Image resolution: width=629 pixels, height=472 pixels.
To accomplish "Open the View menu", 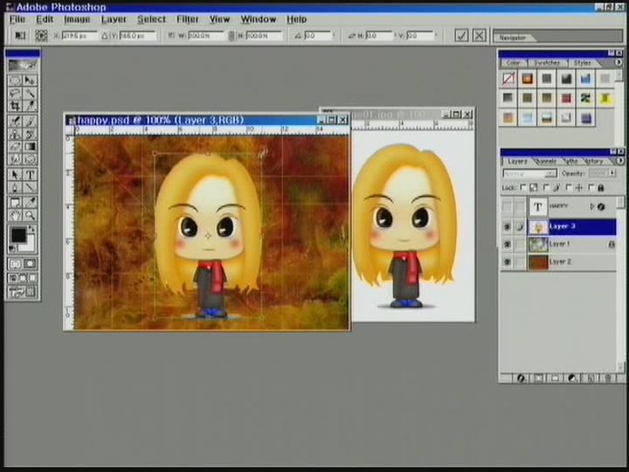I will 220,19.
